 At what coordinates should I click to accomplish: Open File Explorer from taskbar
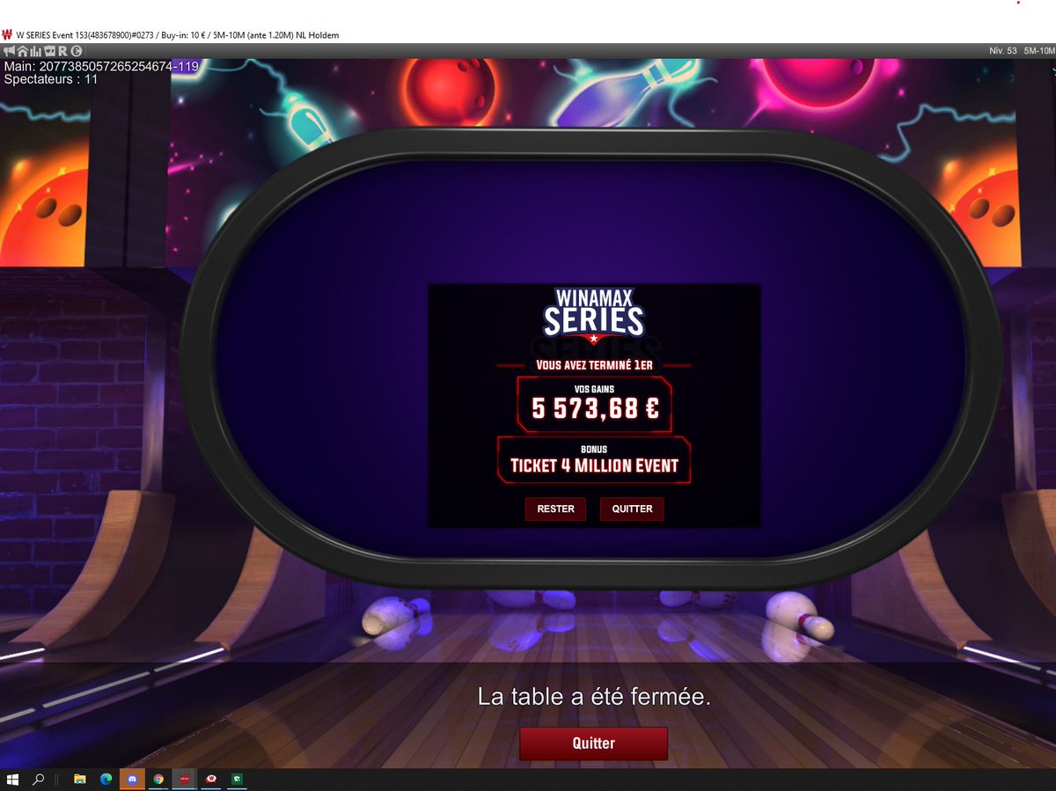(x=79, y=780)
